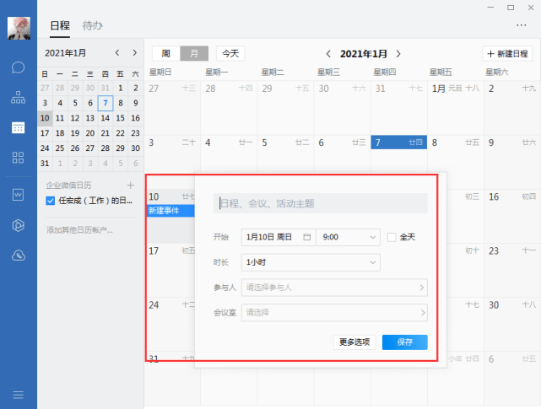This screenshot has width=541, height=409.
Task: Open the hexagon meeting sidebar icon
Action: [19, 225]
